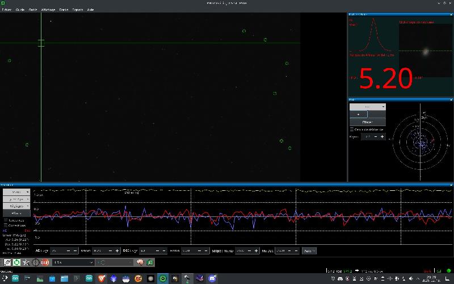
Task: Begin guiding with the crosshair target icon
Action: coord(36,262)
